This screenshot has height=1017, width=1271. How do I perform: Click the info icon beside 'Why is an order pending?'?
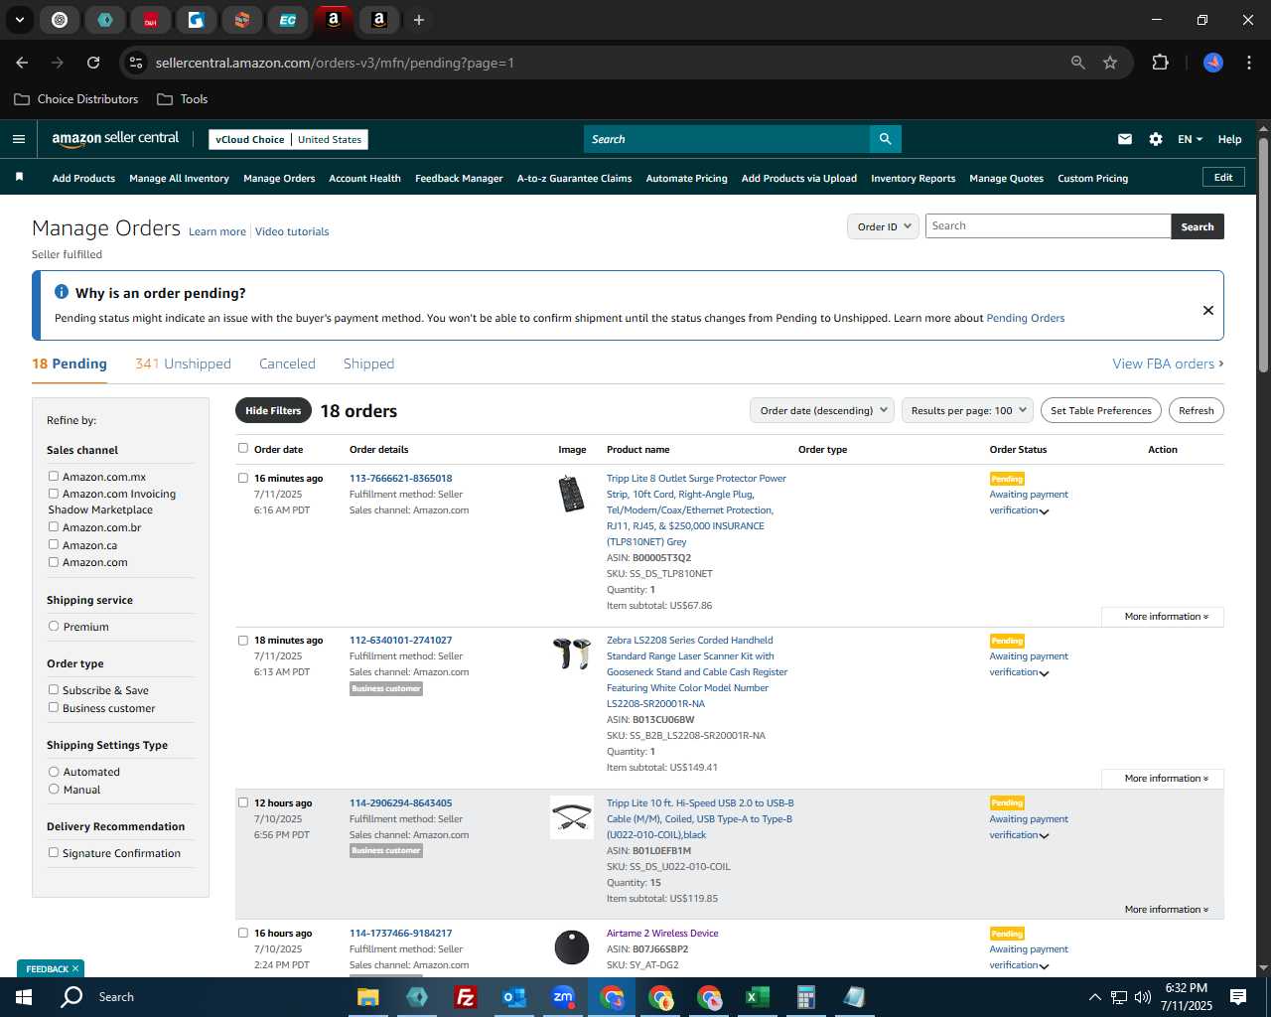pos(62,292)
